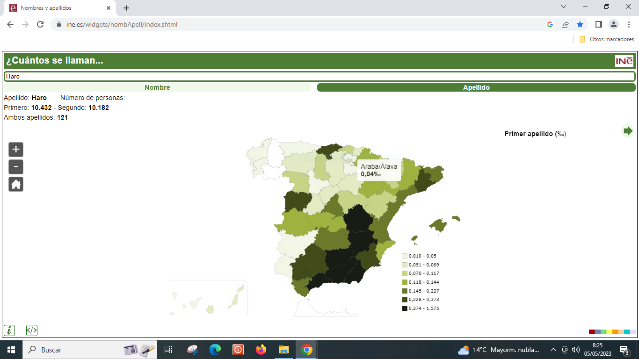Click the name search field containing Haro
Screen dimensions: 639x359
pos(319,76)
